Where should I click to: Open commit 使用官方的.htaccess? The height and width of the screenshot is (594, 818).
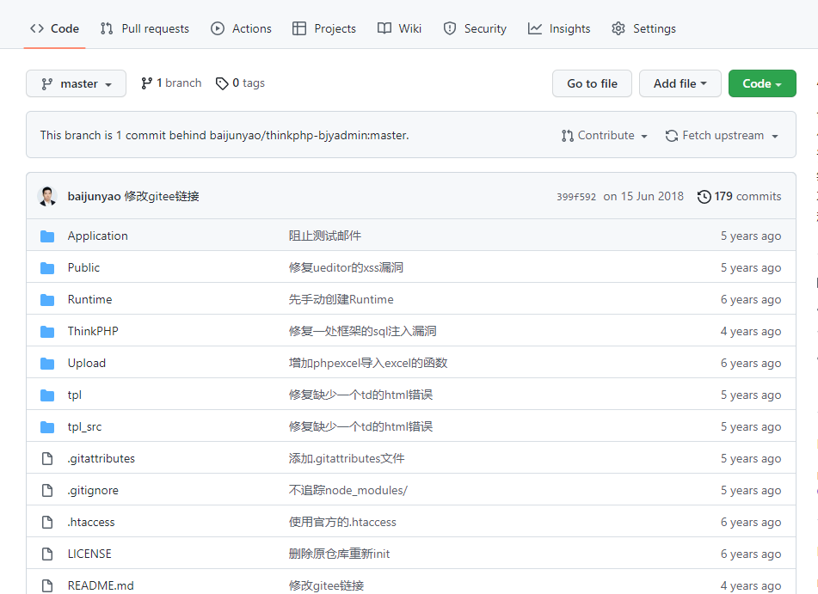point(342,522)
